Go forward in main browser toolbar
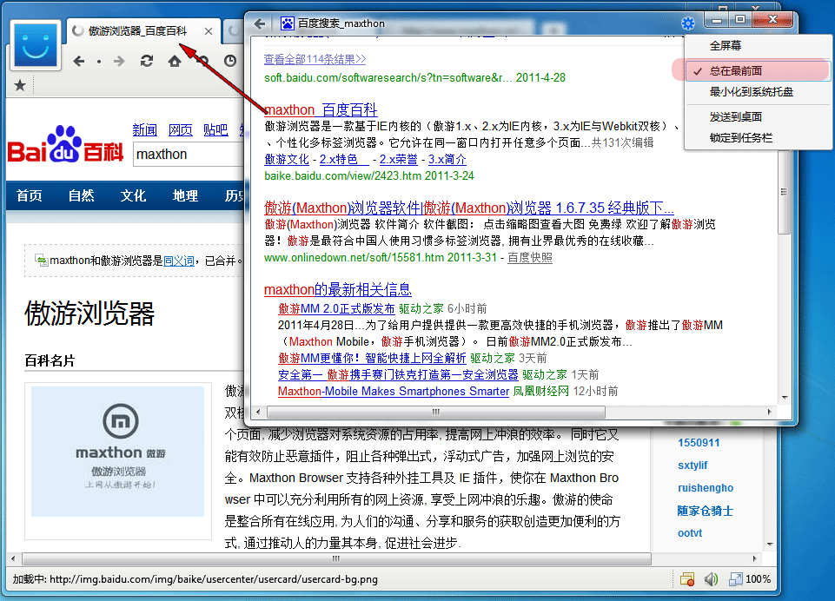Screen dimensions: 835x601 pos(119,61)
